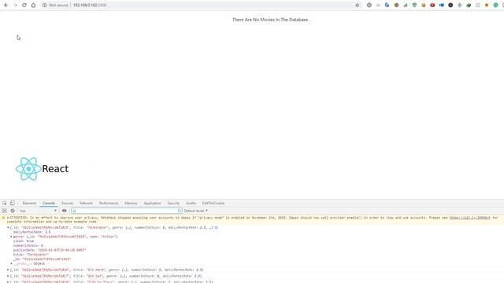504x283 pixels.
Task: Reload the page with the refresh icon
Action: (x=24, y=6)
